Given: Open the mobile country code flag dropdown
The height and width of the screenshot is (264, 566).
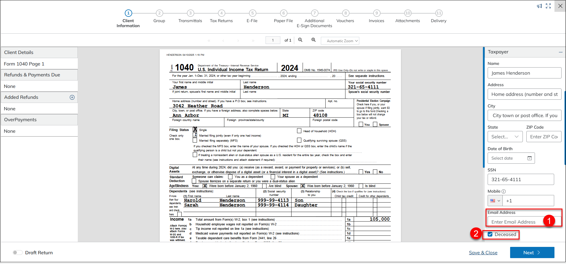Looking at the screenshot, I should [495, 201].
